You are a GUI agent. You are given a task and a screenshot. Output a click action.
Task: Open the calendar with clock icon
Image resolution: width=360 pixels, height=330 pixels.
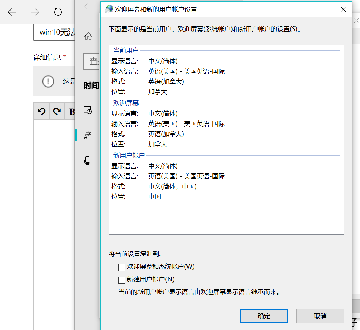coord(87,110)
